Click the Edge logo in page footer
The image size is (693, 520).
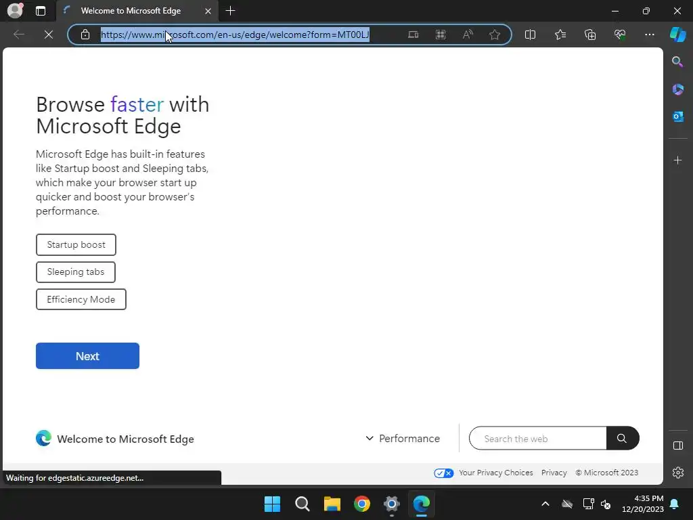43,438
